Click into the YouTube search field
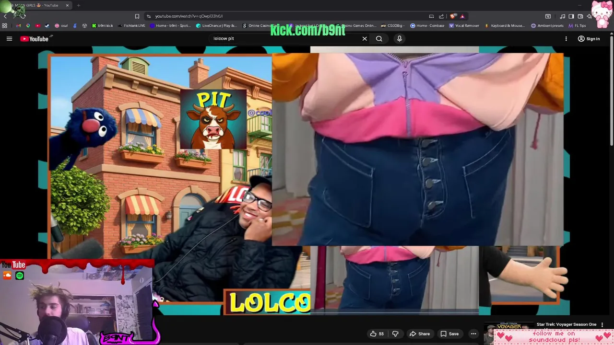 click(288, 39)
